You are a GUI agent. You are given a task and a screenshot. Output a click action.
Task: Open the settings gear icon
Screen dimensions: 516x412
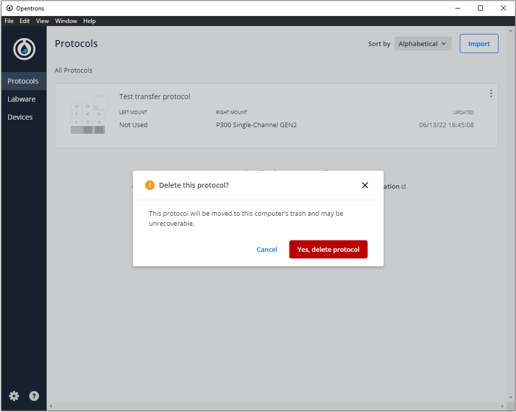tap(14, 395)
